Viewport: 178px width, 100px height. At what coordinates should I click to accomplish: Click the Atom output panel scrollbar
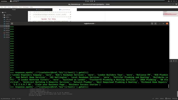click(x=177, y=94)
